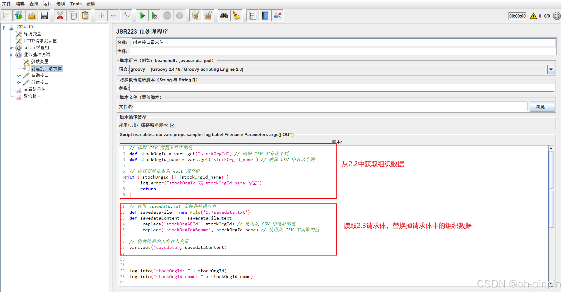Click the heap dump toolbar icon
This screenshot has height=293, width=562.
(277, 16)
